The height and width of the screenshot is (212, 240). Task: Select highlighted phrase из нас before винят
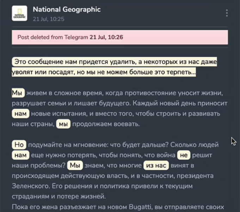point(155,165)
